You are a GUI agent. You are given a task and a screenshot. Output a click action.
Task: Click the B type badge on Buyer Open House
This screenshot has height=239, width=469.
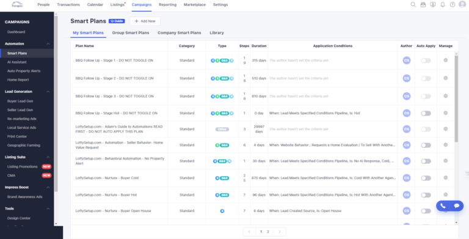pos(222,211)
